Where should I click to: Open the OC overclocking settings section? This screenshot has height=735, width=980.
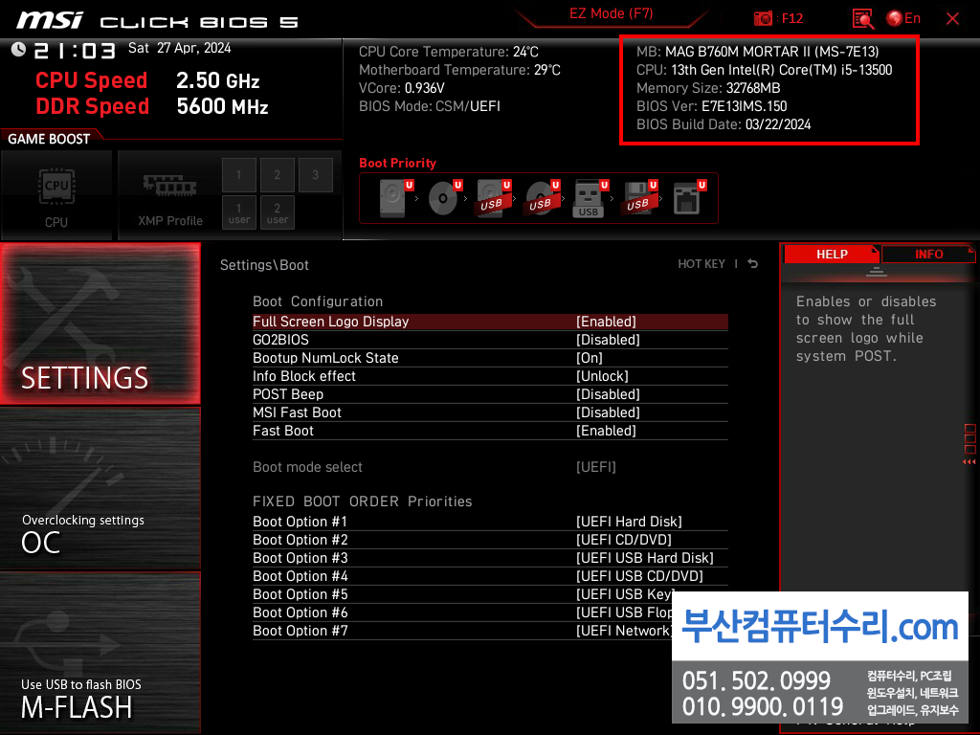coord(100,489)
